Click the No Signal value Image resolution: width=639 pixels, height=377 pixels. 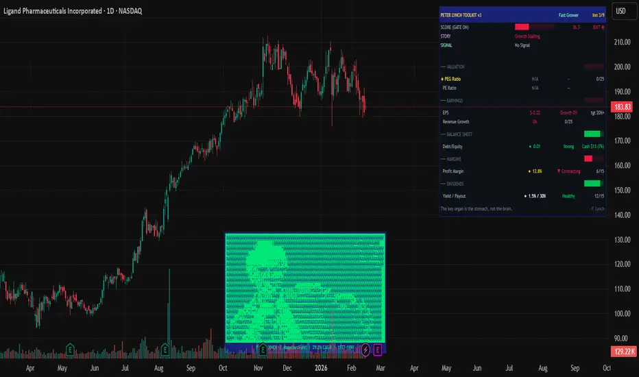[522, 45]
